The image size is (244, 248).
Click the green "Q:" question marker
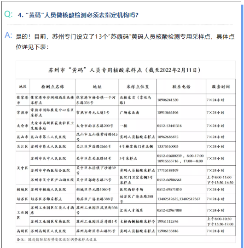(8, 14)
